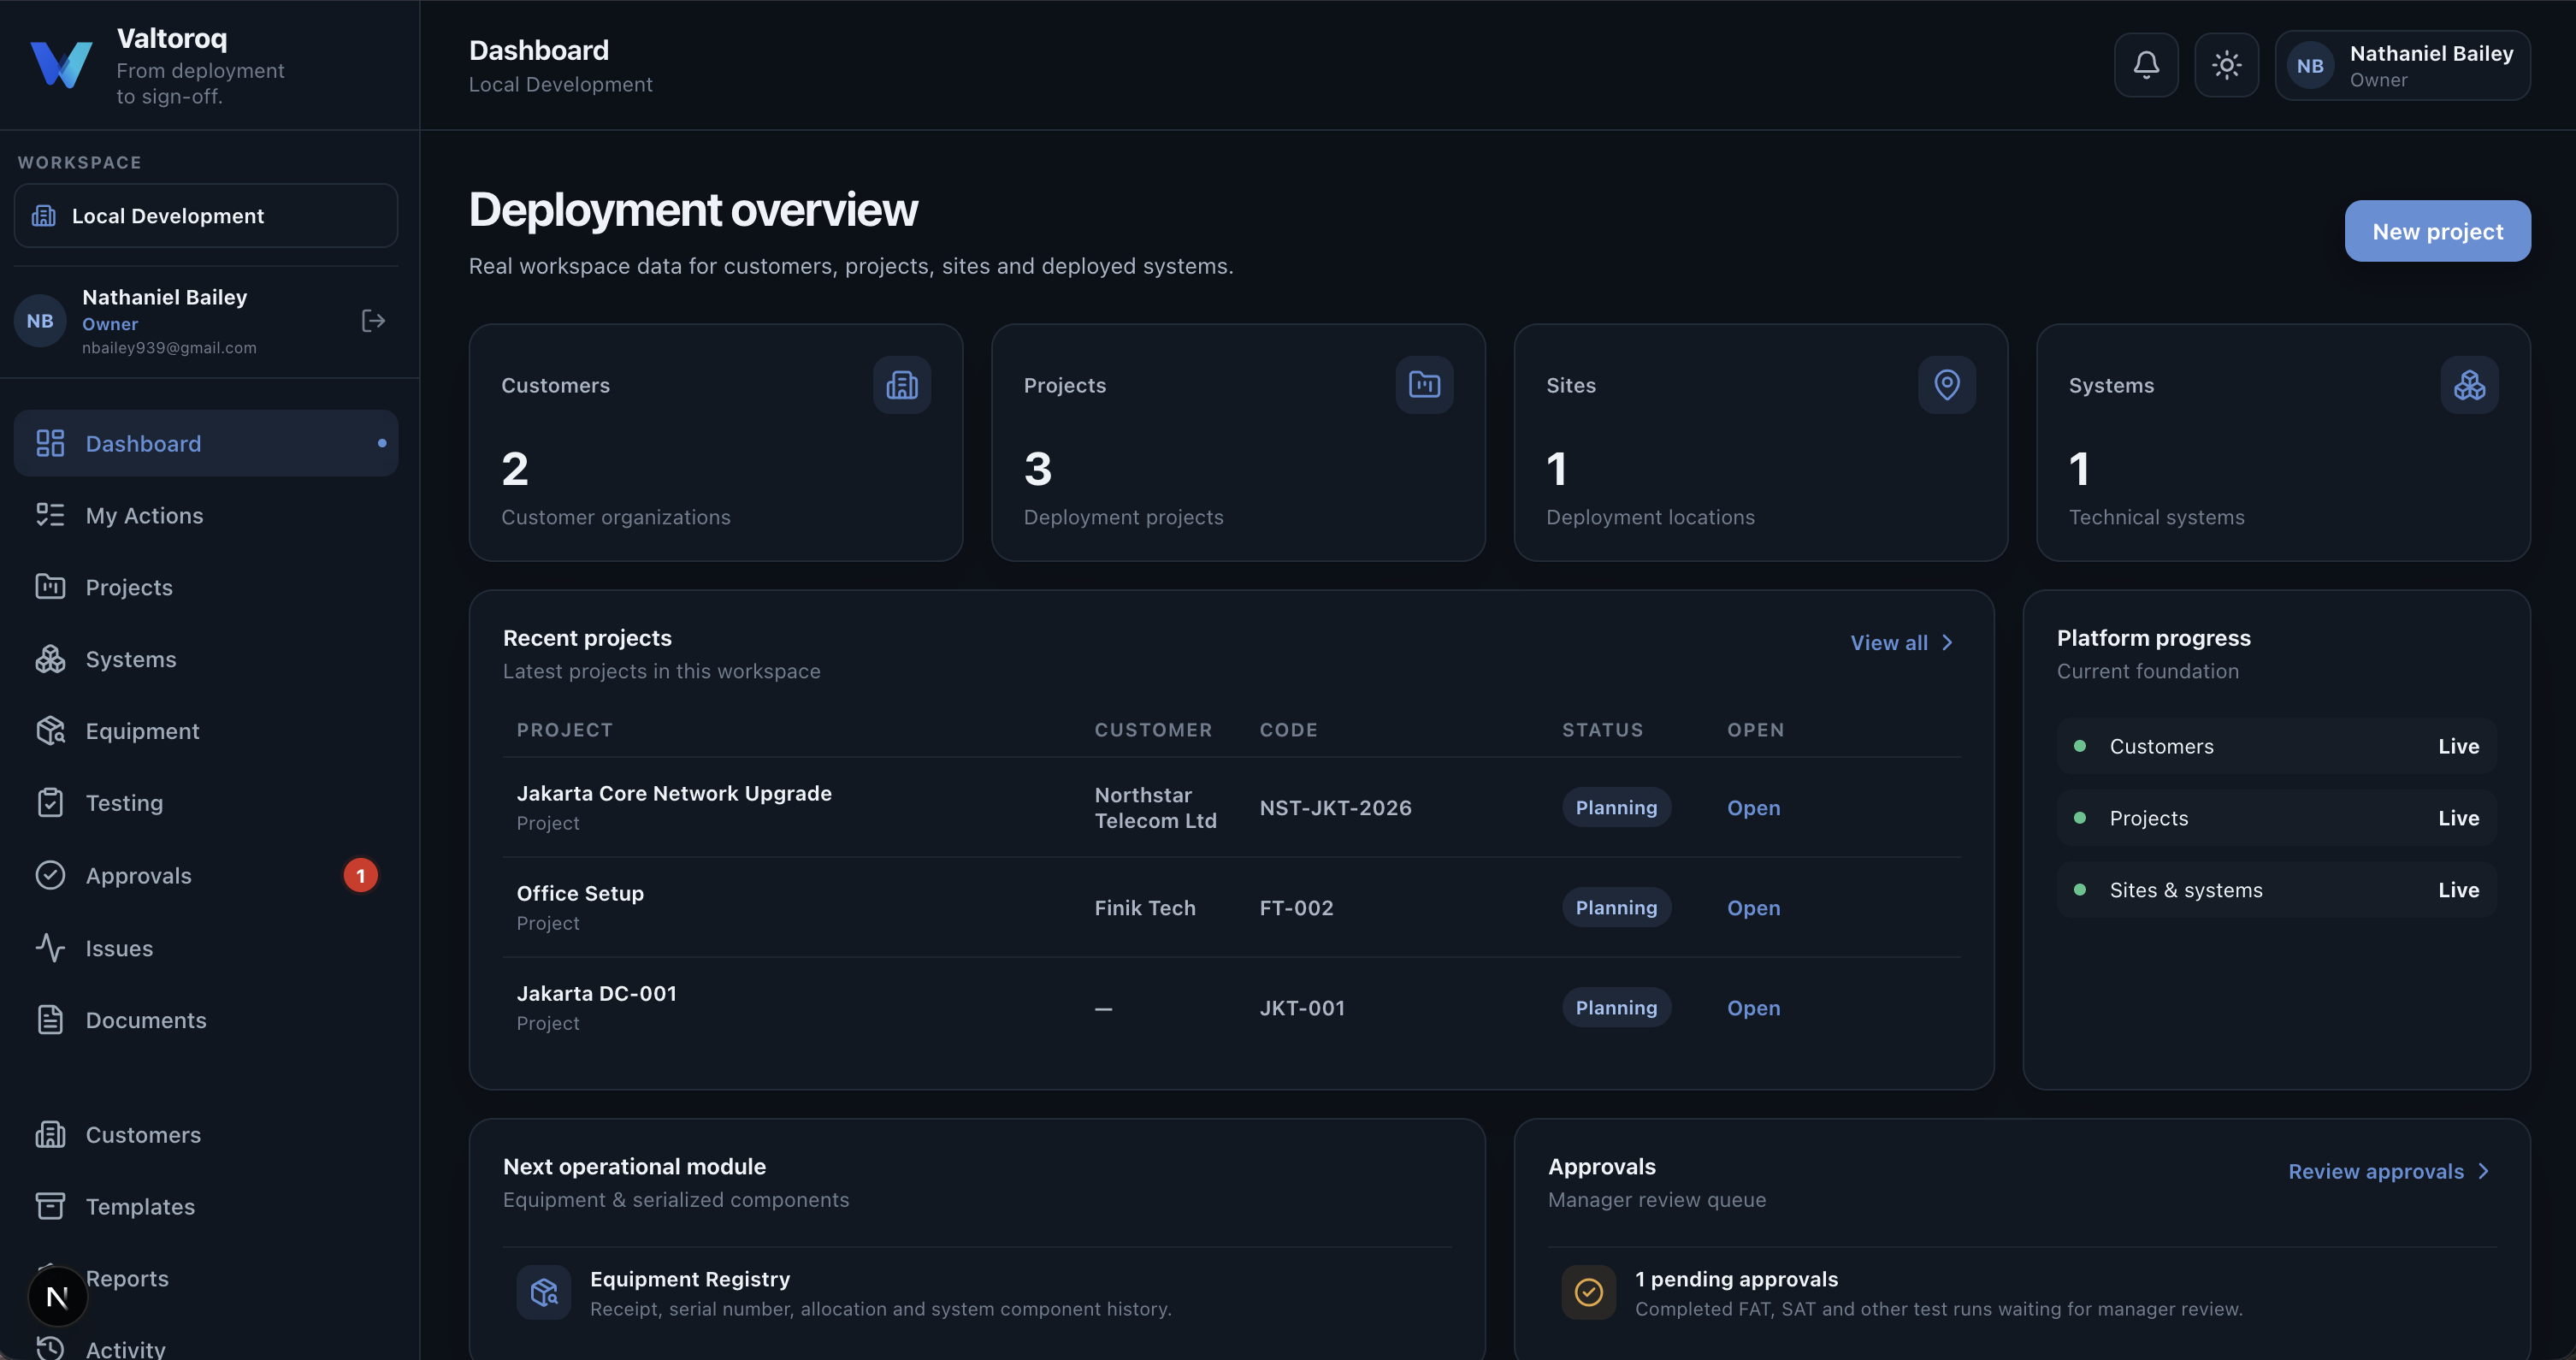Click the Equipment Registry package icon
Viewport: 2576px width, 1360px height.
544,1293
